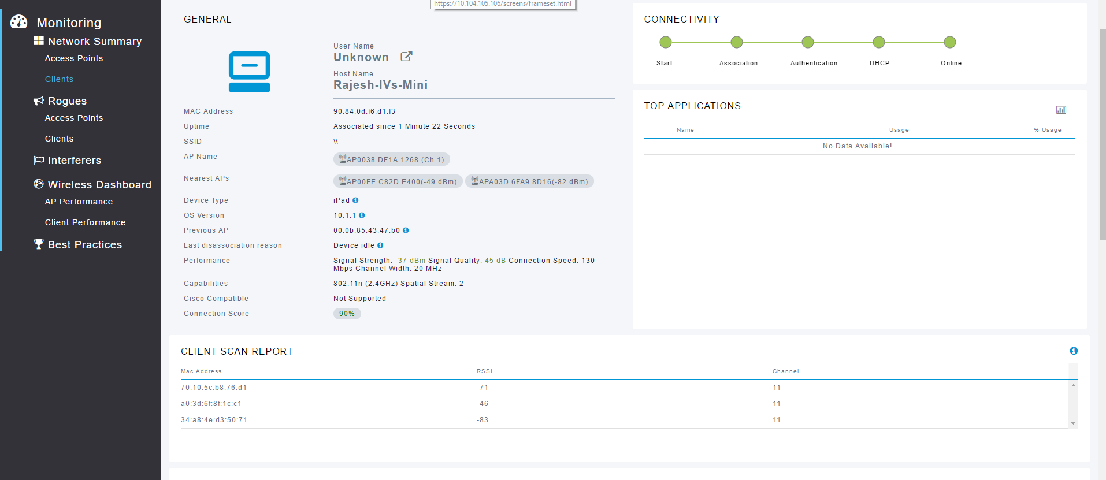
Task: Open the user name external link icon
Action: point(406,57)
